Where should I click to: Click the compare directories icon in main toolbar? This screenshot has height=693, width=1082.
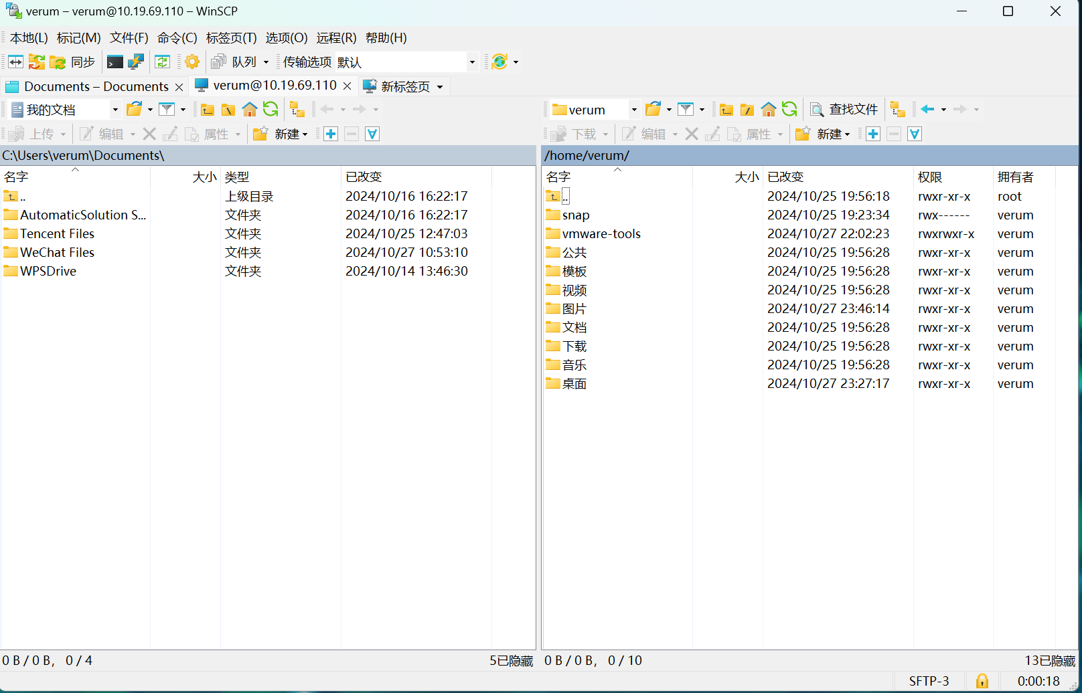[x=16, y=62]
